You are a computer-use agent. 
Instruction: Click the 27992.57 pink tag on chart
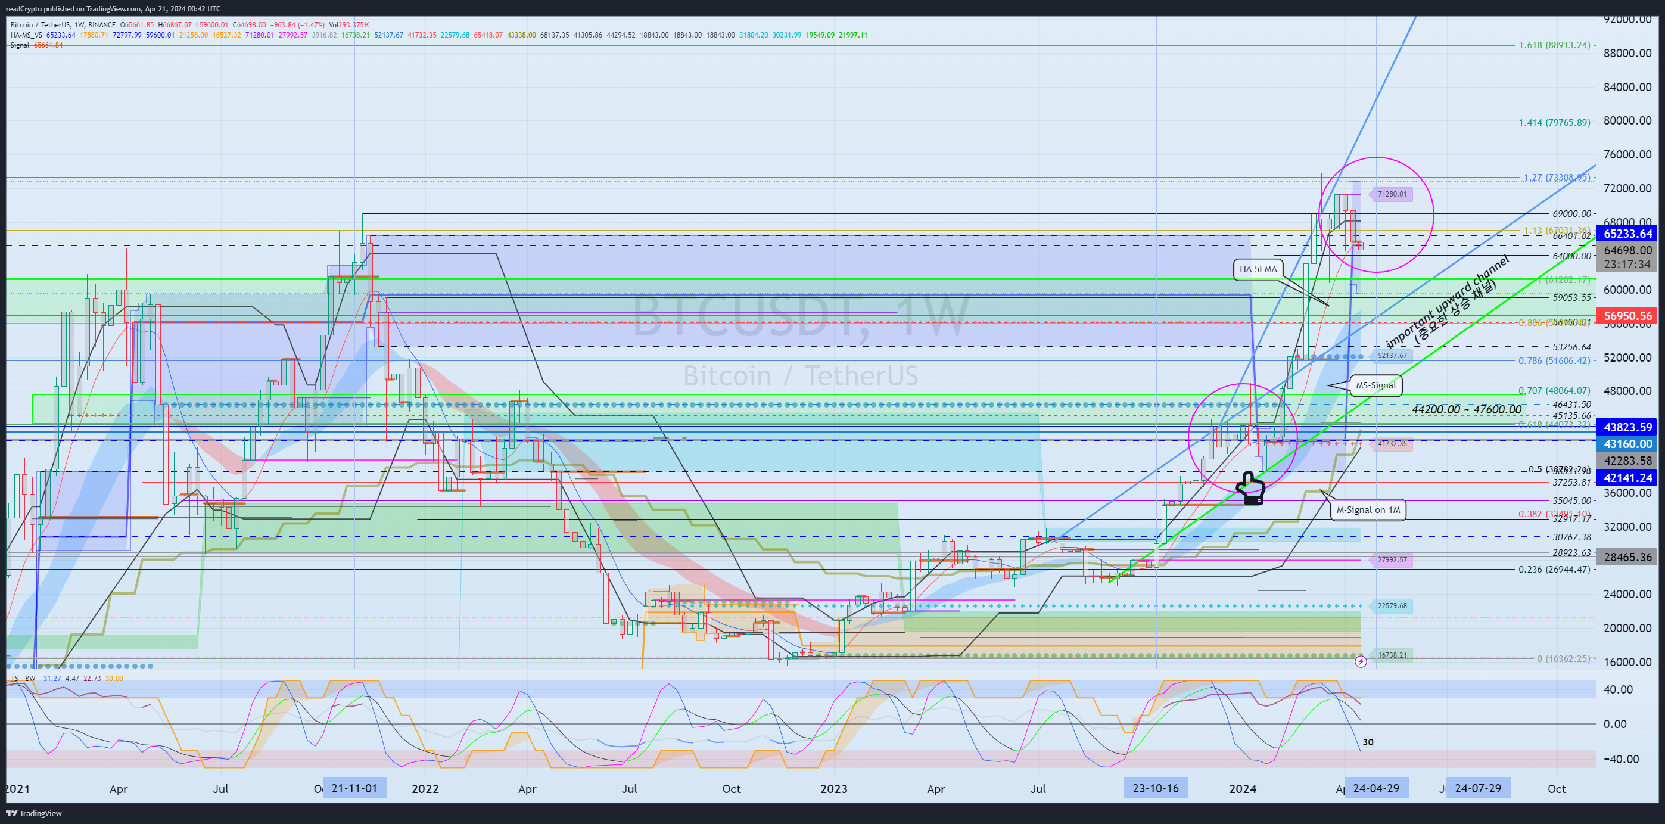1392,560
